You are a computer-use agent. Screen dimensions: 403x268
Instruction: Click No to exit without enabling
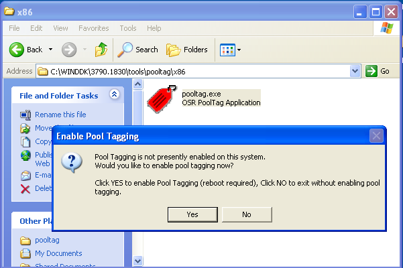point(247,214)
